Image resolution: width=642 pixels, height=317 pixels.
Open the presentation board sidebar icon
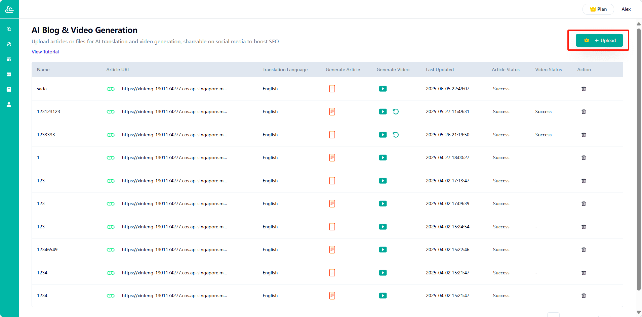(9, 75)
